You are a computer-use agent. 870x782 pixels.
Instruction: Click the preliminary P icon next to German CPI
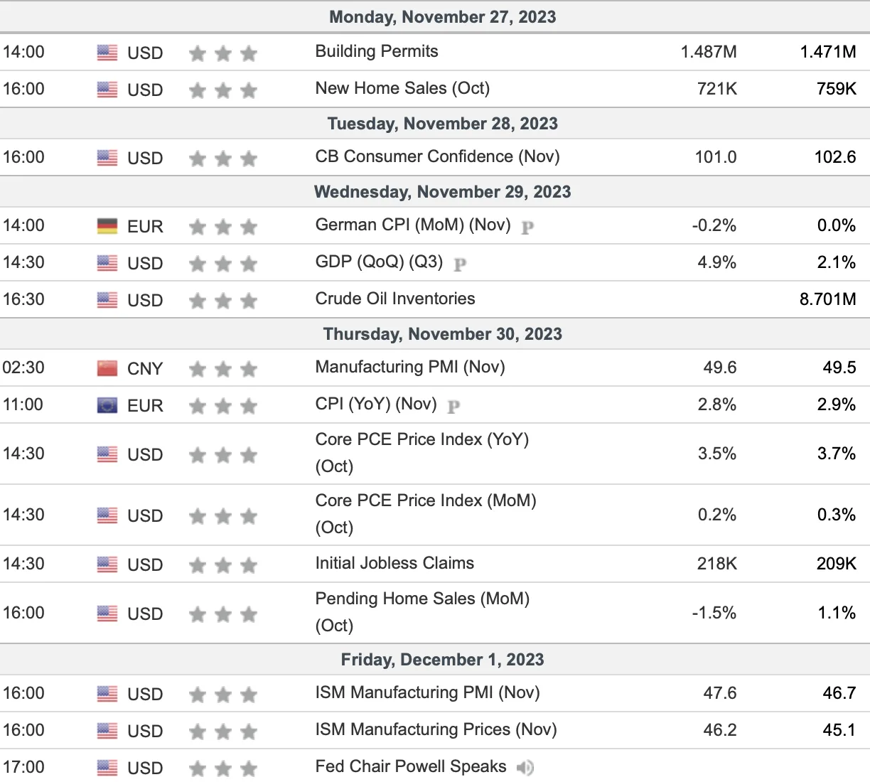coord(527,227)
